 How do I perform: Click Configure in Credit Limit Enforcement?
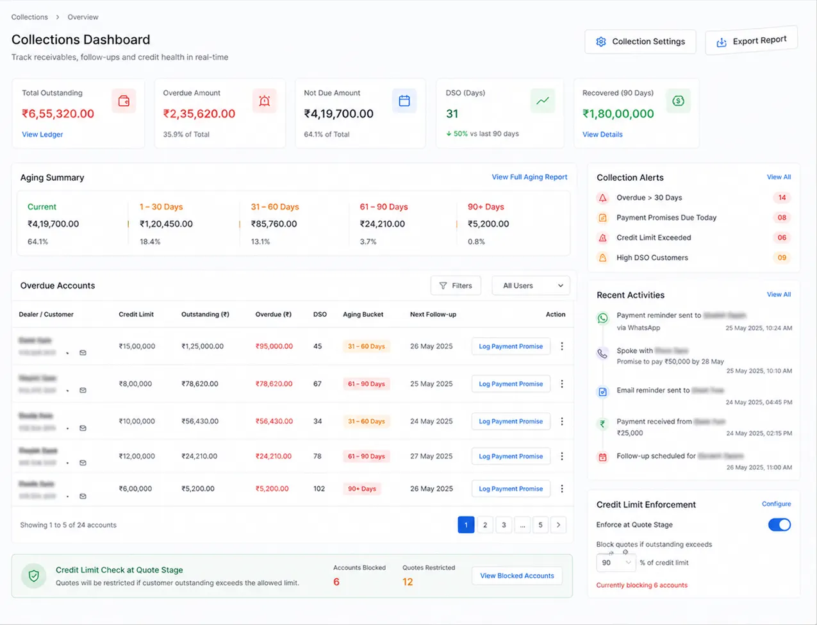click(x=776, y=504)
